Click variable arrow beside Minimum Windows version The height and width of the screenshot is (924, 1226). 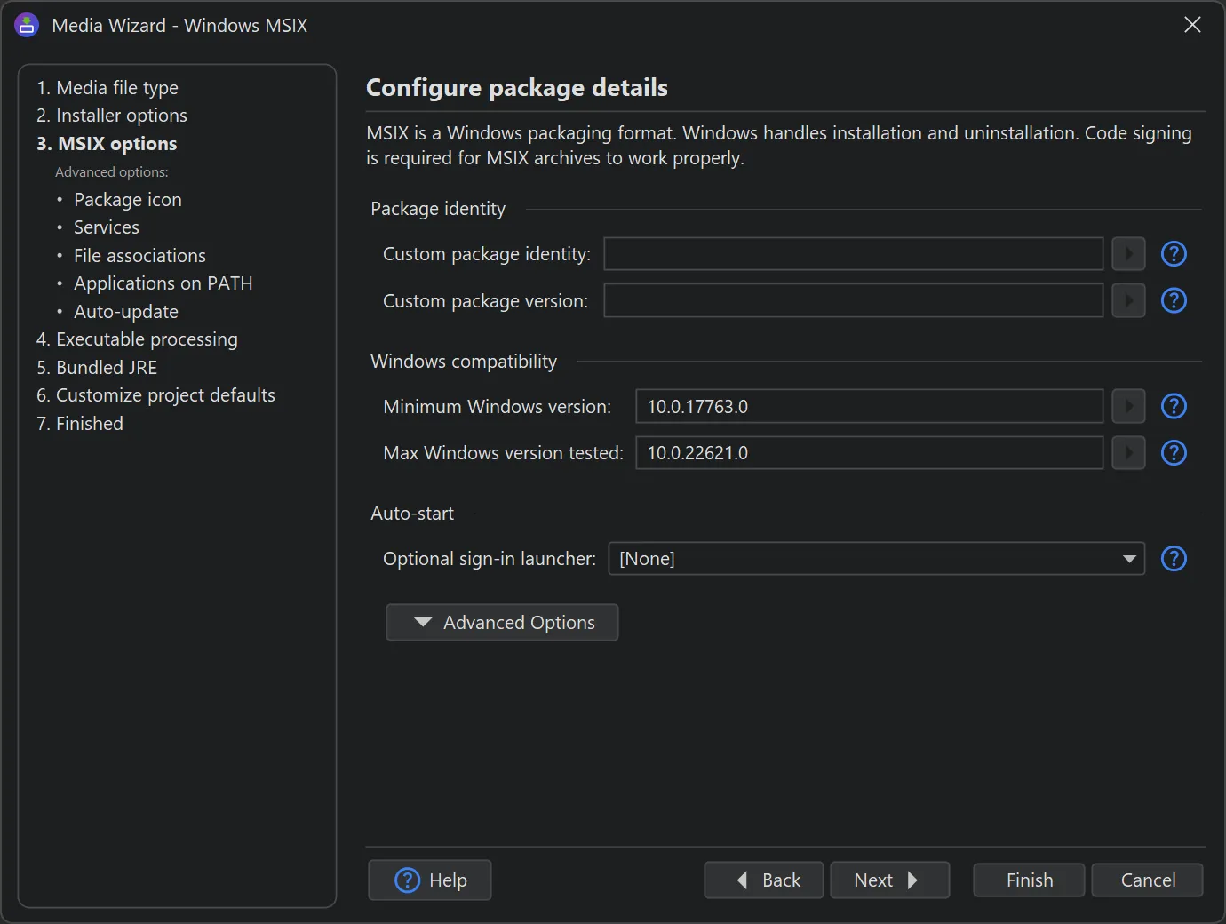coord(1128,406)
